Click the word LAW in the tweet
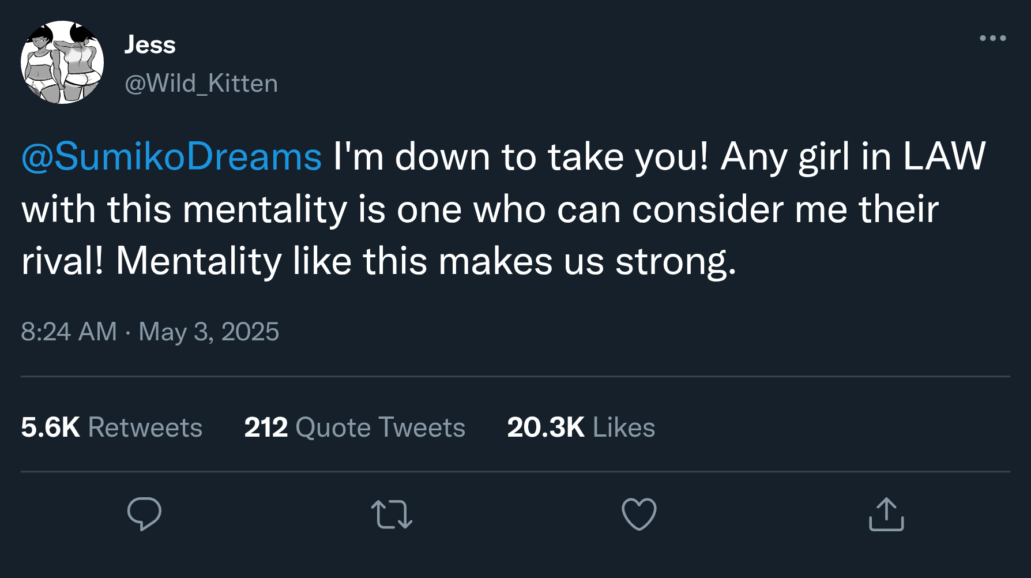 [944, 156]
